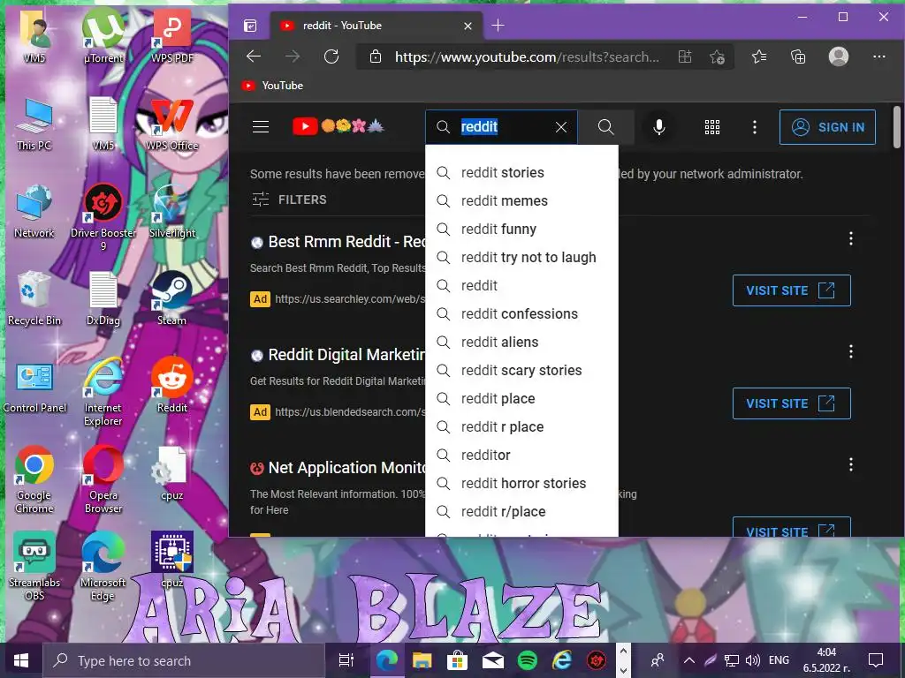Screen dimensions: 905x678
Task: Select the reddit - YouTube browser tab
Action: 376,26
